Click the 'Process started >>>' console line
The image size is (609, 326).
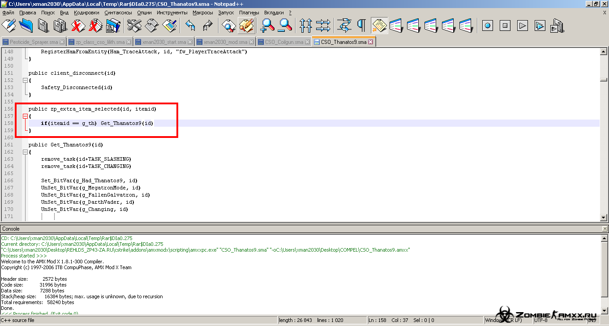[24, 256]
